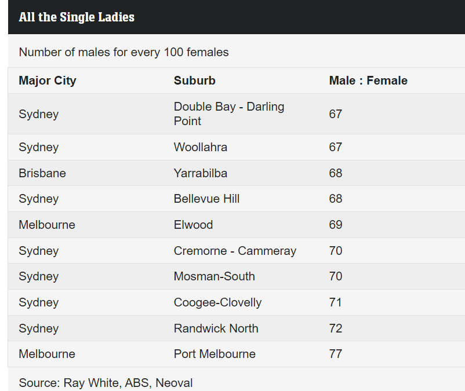Screen dimensions: 465x391
Task: Click the Port Melbourne suburb cell
Action: [215, 354]
